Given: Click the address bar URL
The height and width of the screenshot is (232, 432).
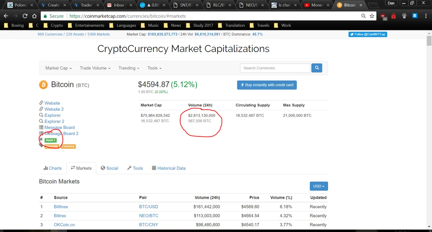Looking at the screenshot, I should pos(127,16).
